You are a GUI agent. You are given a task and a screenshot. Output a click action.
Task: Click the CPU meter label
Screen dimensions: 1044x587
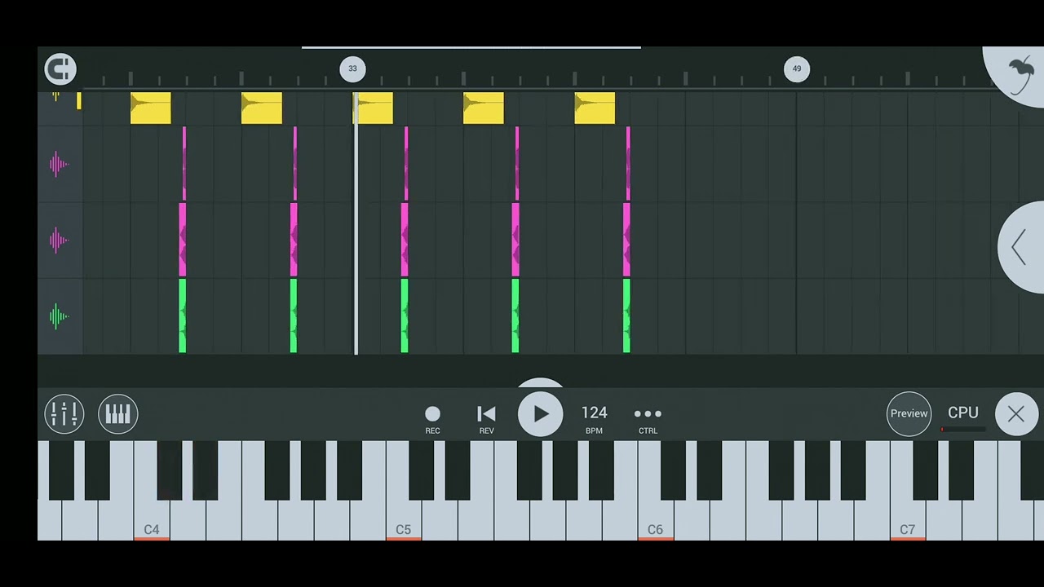point(963,413)
